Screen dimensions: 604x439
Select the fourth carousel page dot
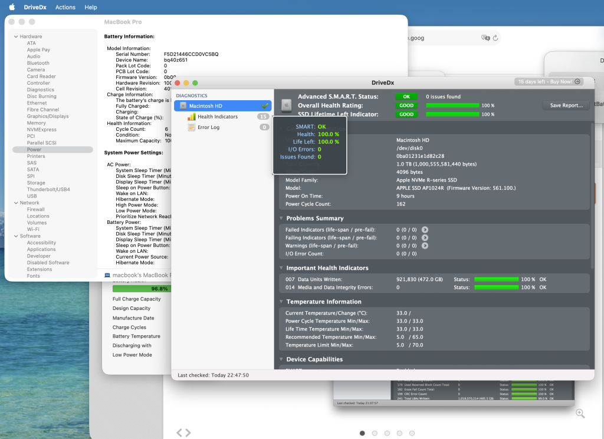[399, 433]
